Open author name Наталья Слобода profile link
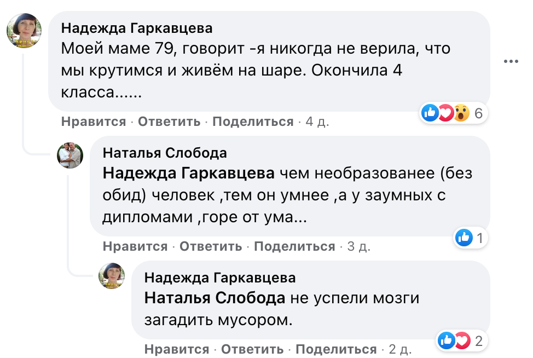This screenshot has width=533, height=358. pyautogui.click(x=165, y=152)
